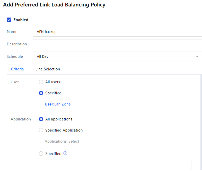Viewport: 202px width, 171px height.
Task: Select the bottom Specified radio with info icon
Action: pyautogui.click(x=41, y=154)
